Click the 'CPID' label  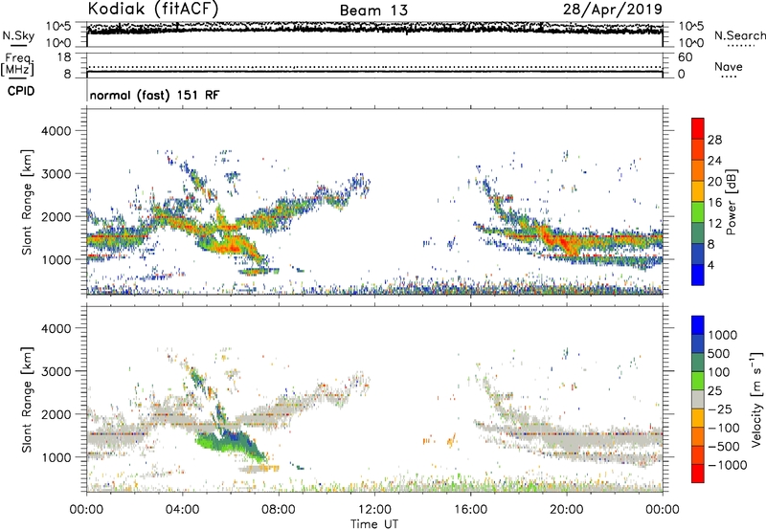pyautogui.click(x=21, y=91)
